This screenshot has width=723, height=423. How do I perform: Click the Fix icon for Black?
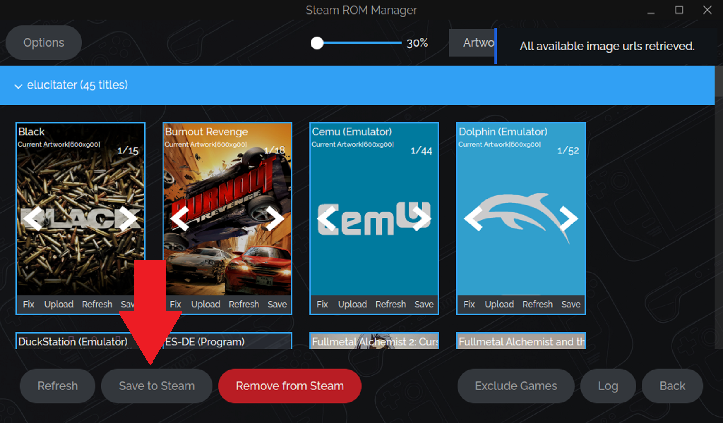click(x=29, y=304)
